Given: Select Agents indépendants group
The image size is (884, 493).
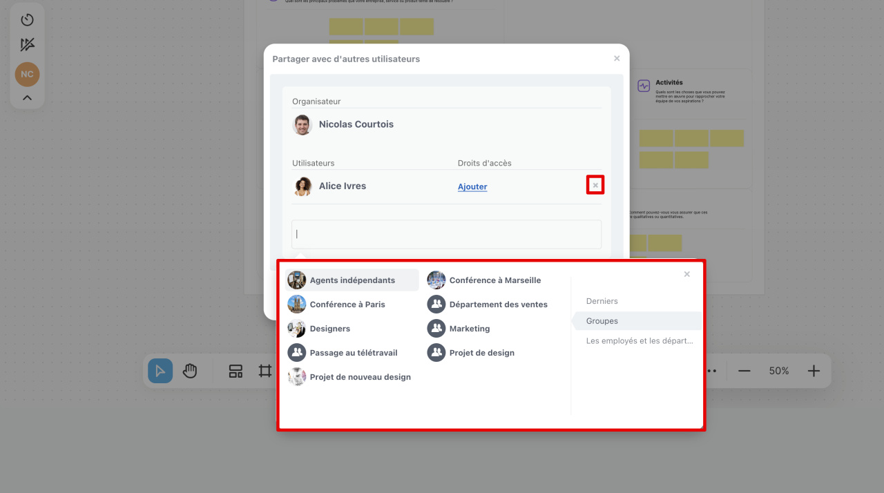Looking at the screenshot, I should [x=352, y=280].
